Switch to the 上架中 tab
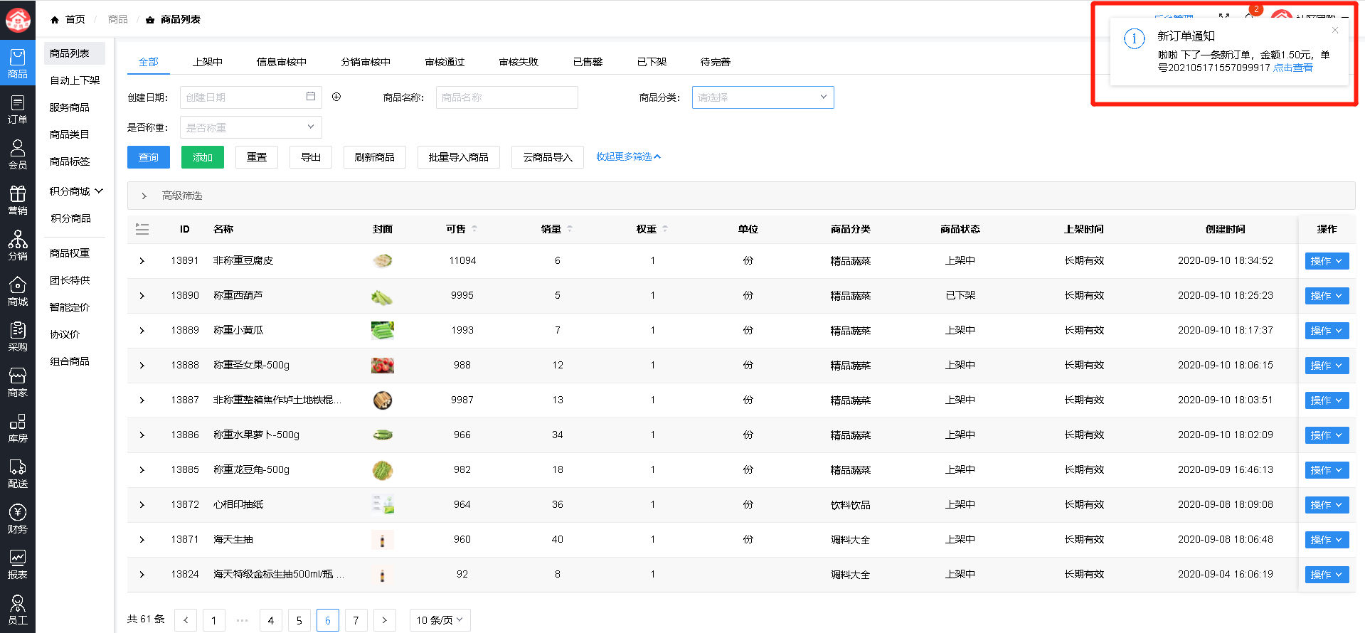The image size is (1365, 633). [208, 62]
